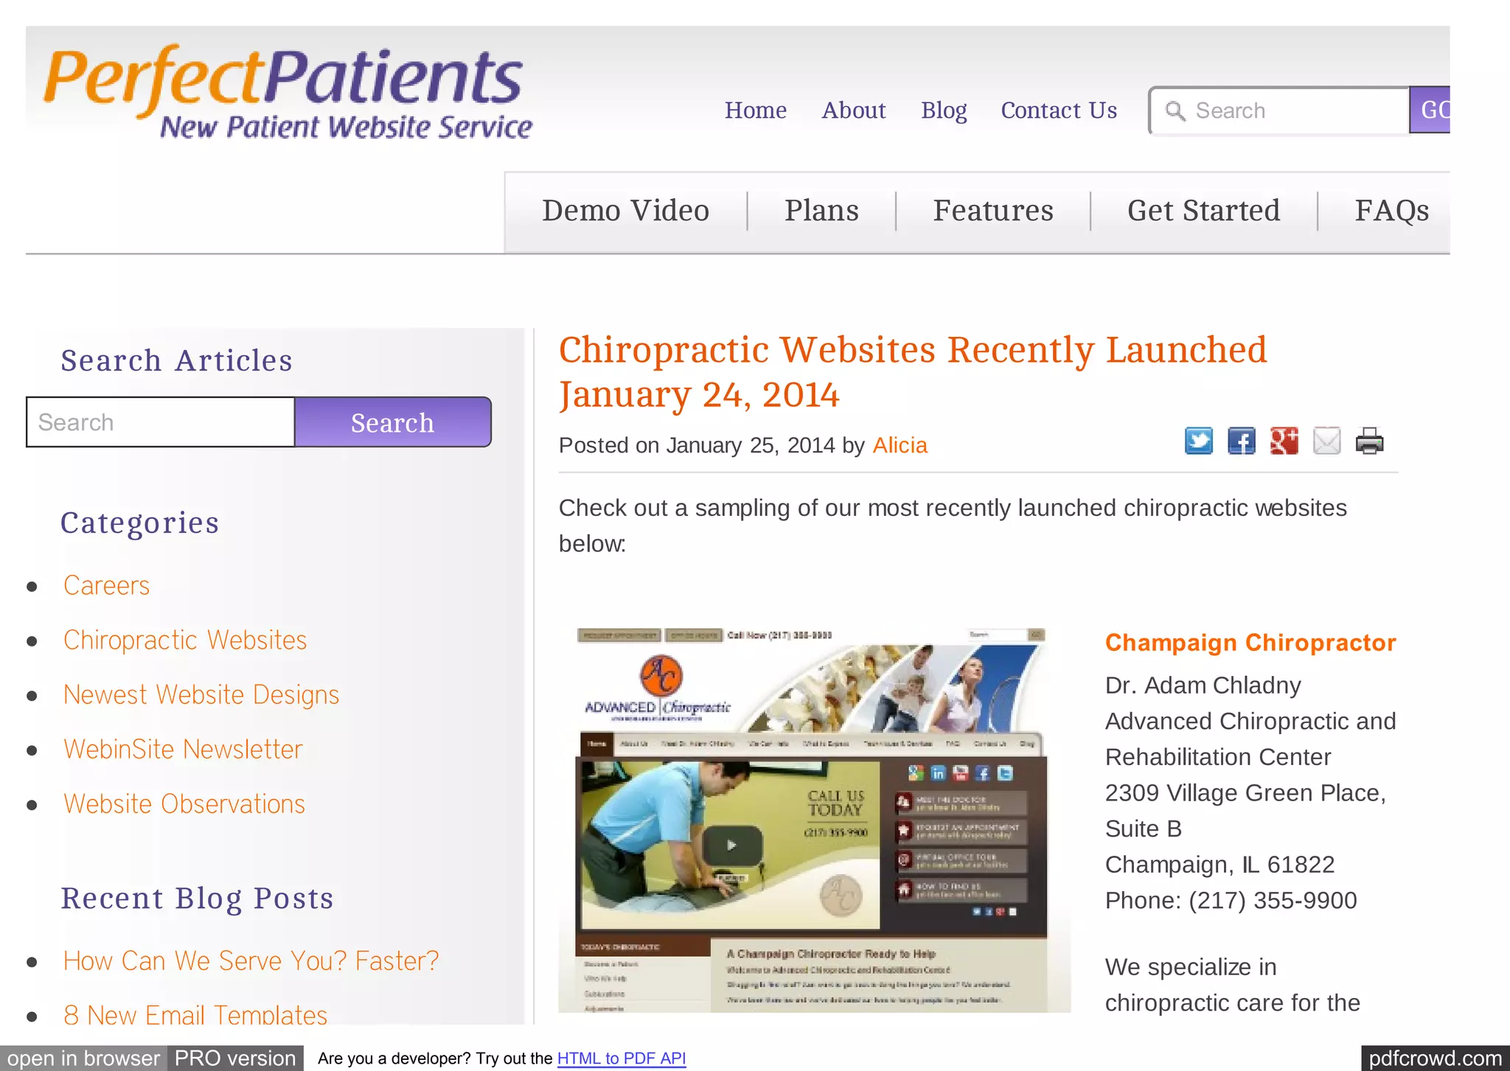
Task: Play the video on the website thumbnail
Action: pos(732,845)
